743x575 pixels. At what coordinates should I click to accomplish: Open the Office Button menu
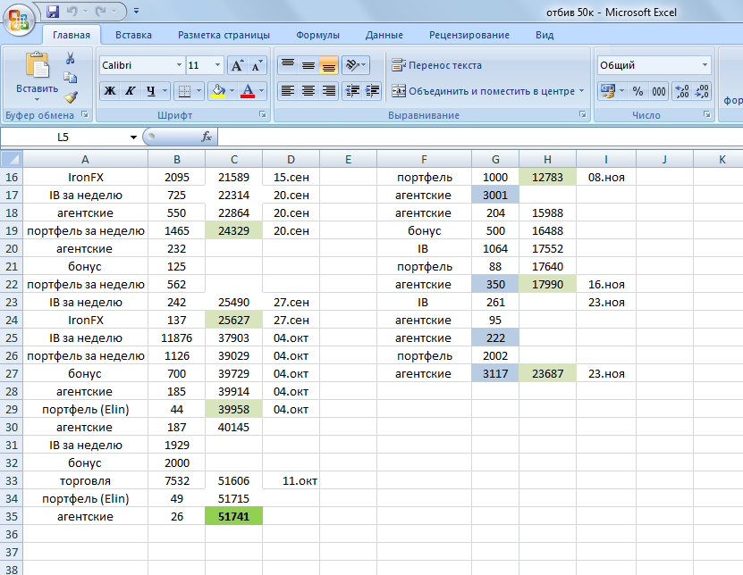(19, 21)
